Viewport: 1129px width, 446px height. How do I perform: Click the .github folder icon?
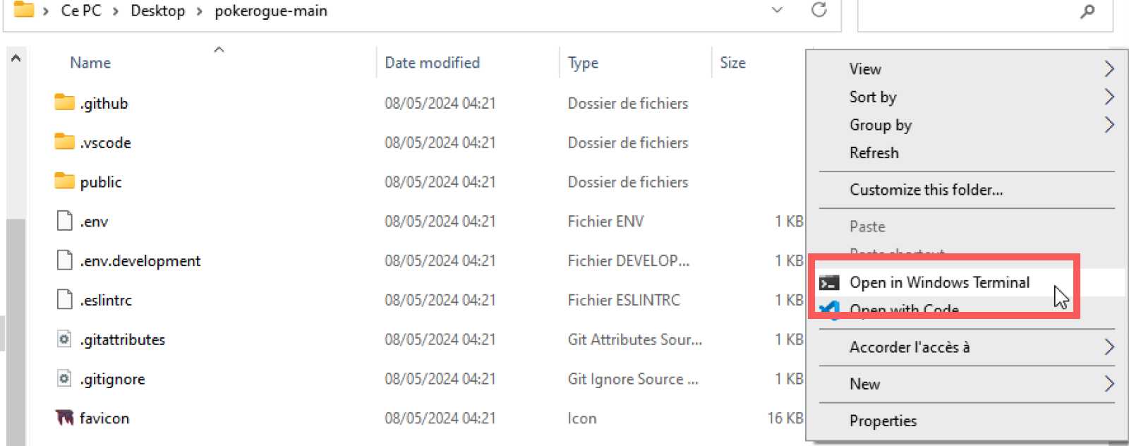click(64, 102)
